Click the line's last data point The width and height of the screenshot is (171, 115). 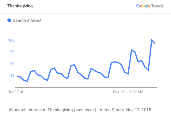[155, 43]
